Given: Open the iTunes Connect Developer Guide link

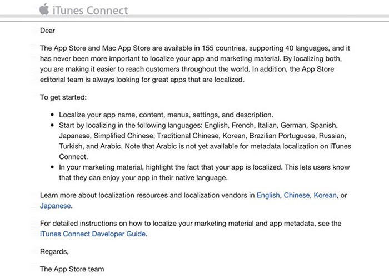Looking at the screenshot, I should pyautogui.click(x=93, y=234).
